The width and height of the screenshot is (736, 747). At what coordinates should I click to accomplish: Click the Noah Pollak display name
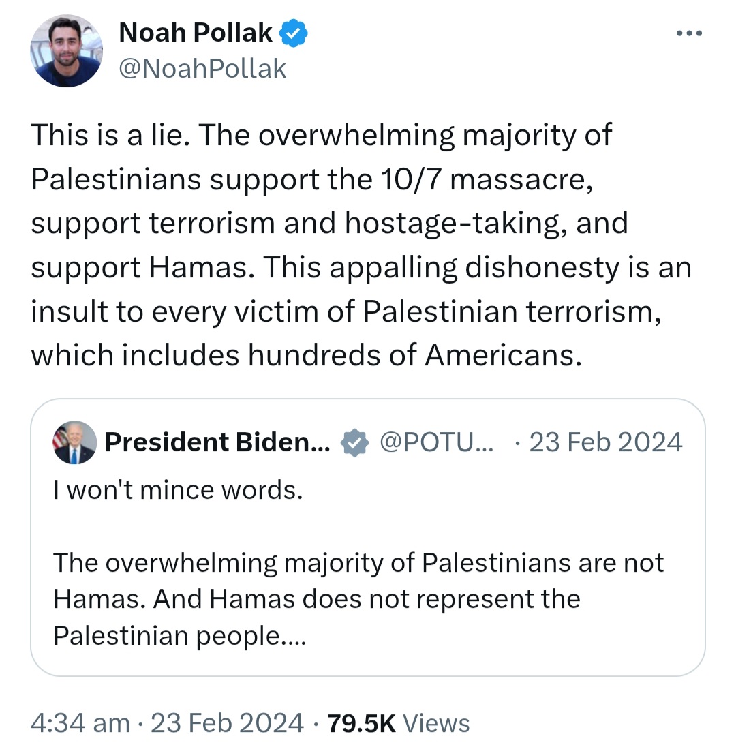pyautogui.click(x=196, y=33)
